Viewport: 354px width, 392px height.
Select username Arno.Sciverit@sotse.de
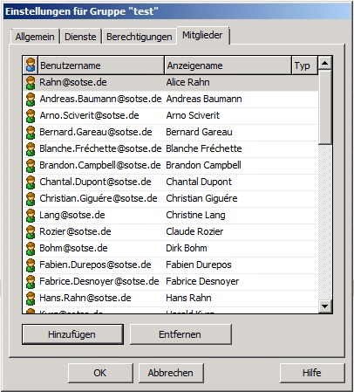pos(89,115)
